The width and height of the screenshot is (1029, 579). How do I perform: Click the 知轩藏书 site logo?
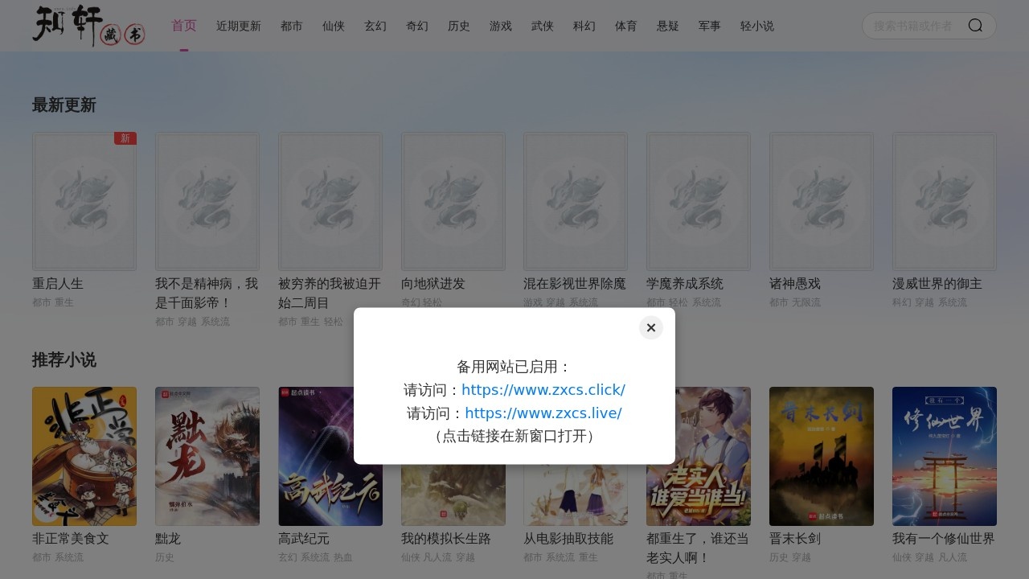88,26
